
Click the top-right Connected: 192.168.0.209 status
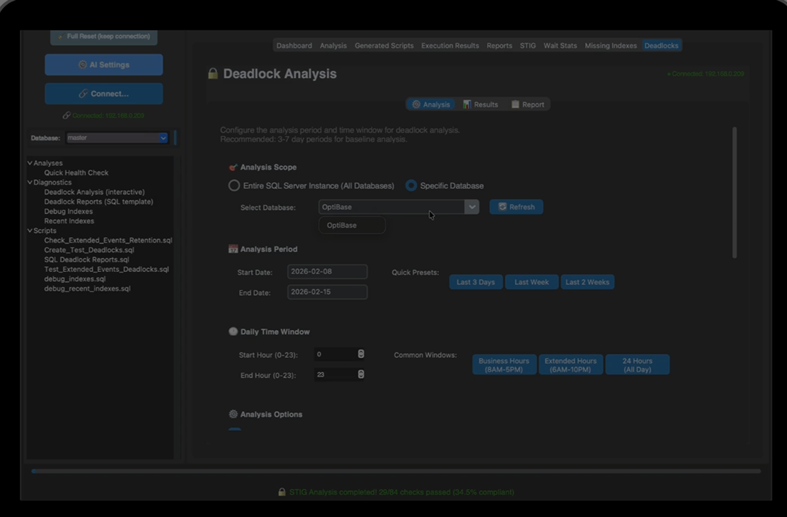pos(705,74)
